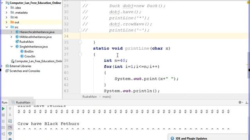Click the orange out folder icon

(x=12, y=22)
